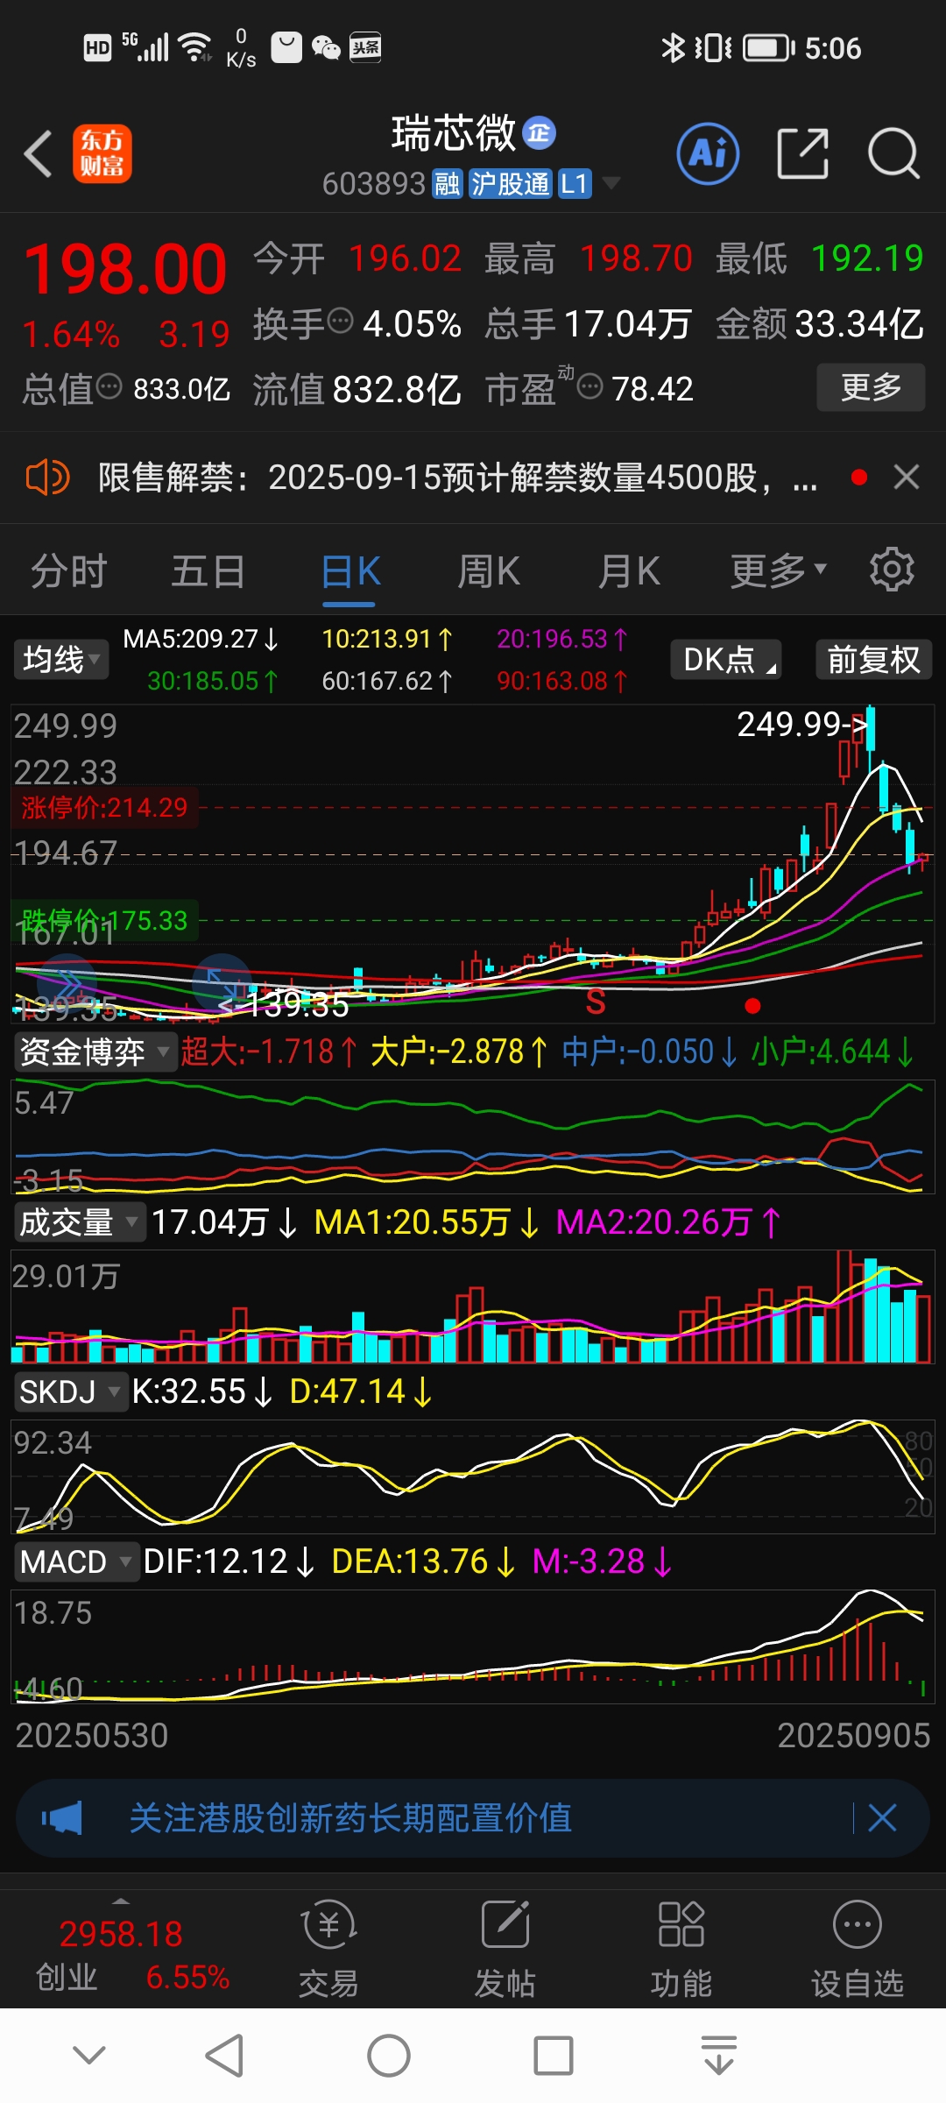This screenshot has width=946, height=2103.
Task: Open the 均线 indicator dropdown
Action: click(x=61, y=659)
